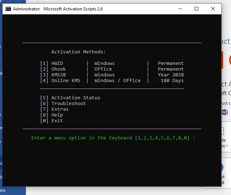Select the '[4] Online KMS' menu line

pyautogui.click(x=60, y=81)
